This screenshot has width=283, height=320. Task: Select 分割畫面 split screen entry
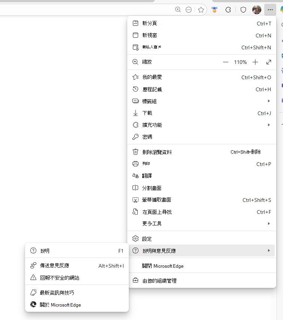(202, 188)
